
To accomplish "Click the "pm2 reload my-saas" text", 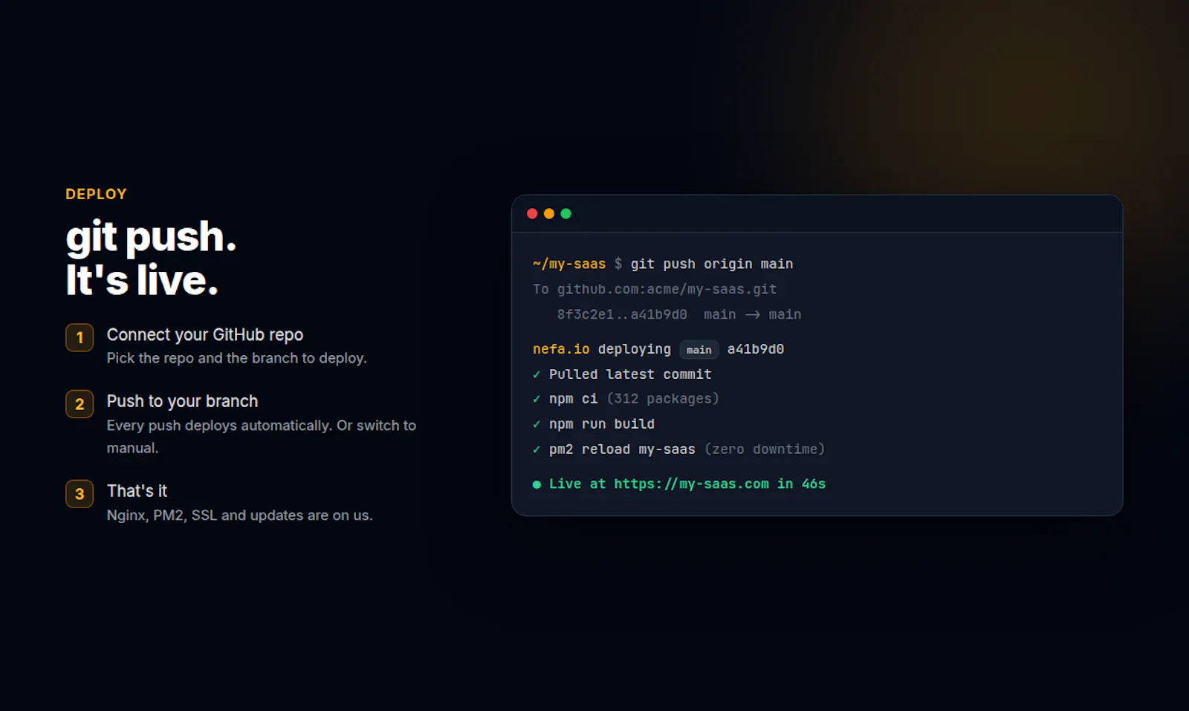I will (622, 449).
